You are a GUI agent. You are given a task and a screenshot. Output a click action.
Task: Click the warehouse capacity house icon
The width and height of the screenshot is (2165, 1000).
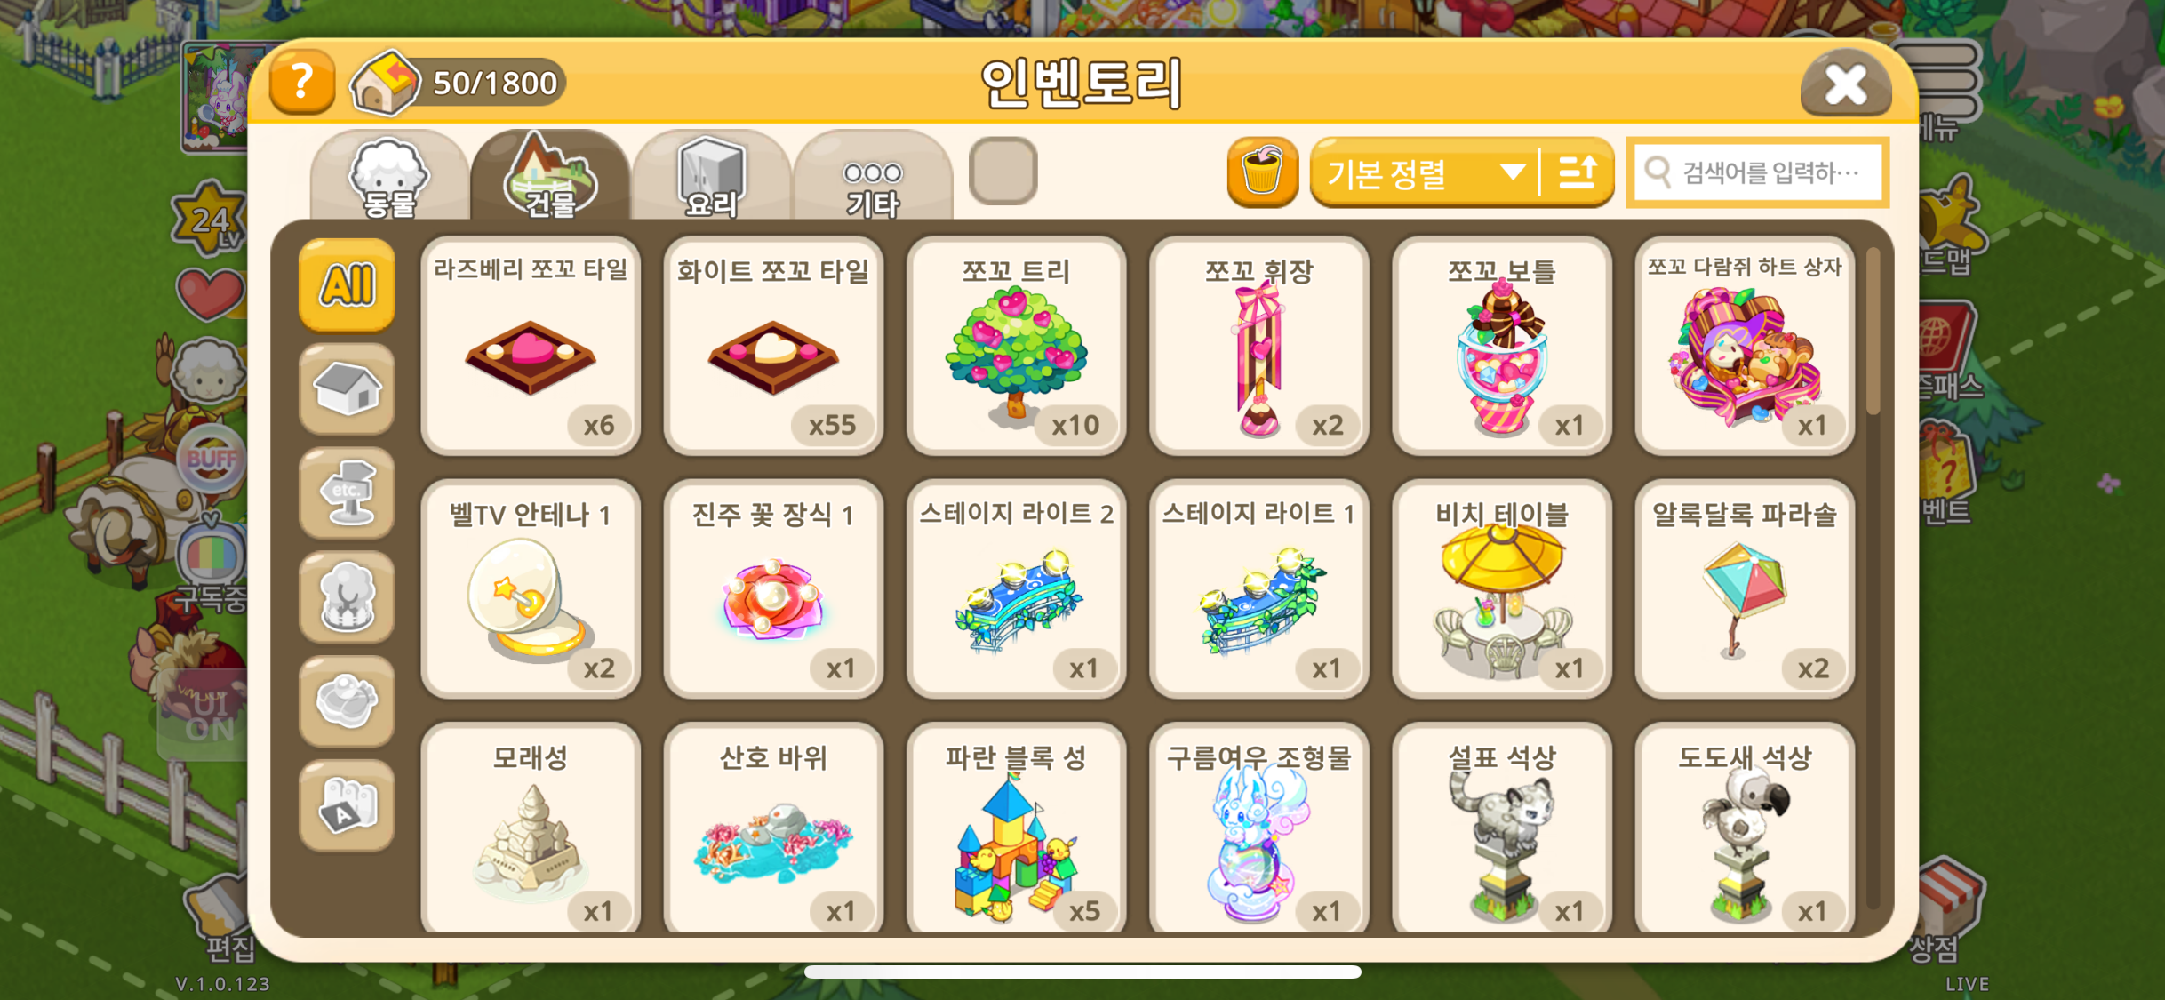coord(385,83)
